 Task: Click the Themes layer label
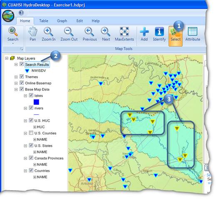tap(32, 77)
